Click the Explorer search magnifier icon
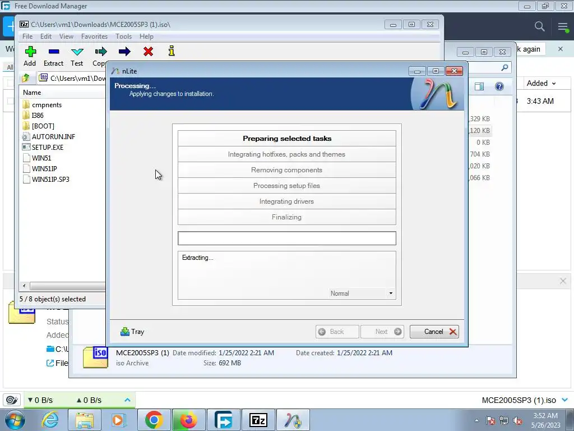The width and height of the screenshot is (574, 431). tap(505, 67)
